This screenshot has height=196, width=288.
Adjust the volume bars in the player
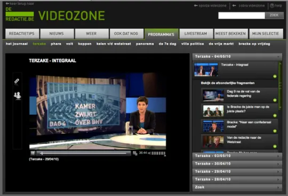click(158, 153)
